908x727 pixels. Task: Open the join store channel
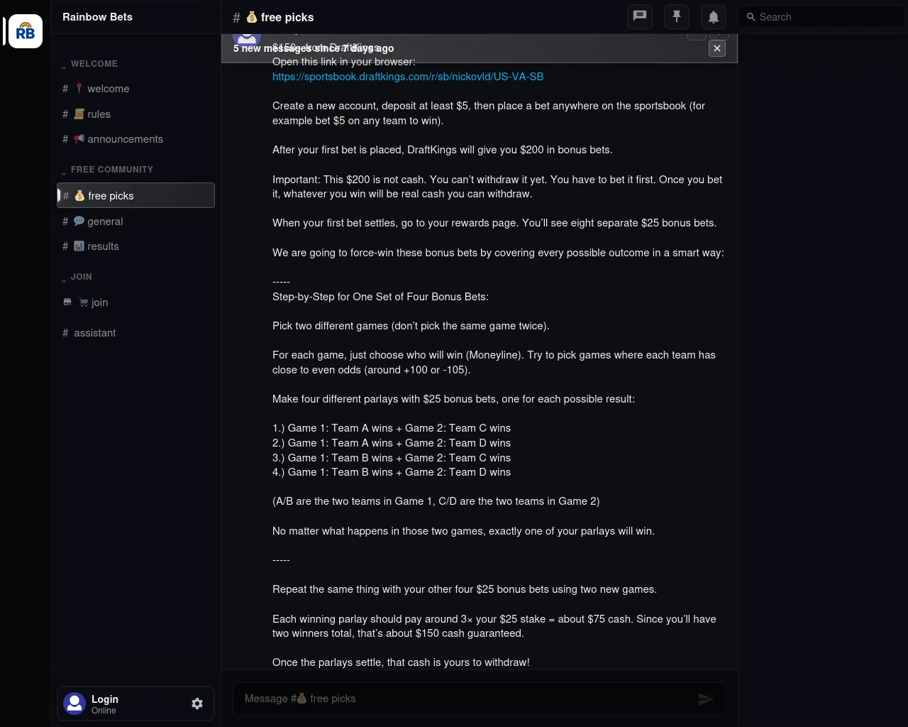point(135,302)
